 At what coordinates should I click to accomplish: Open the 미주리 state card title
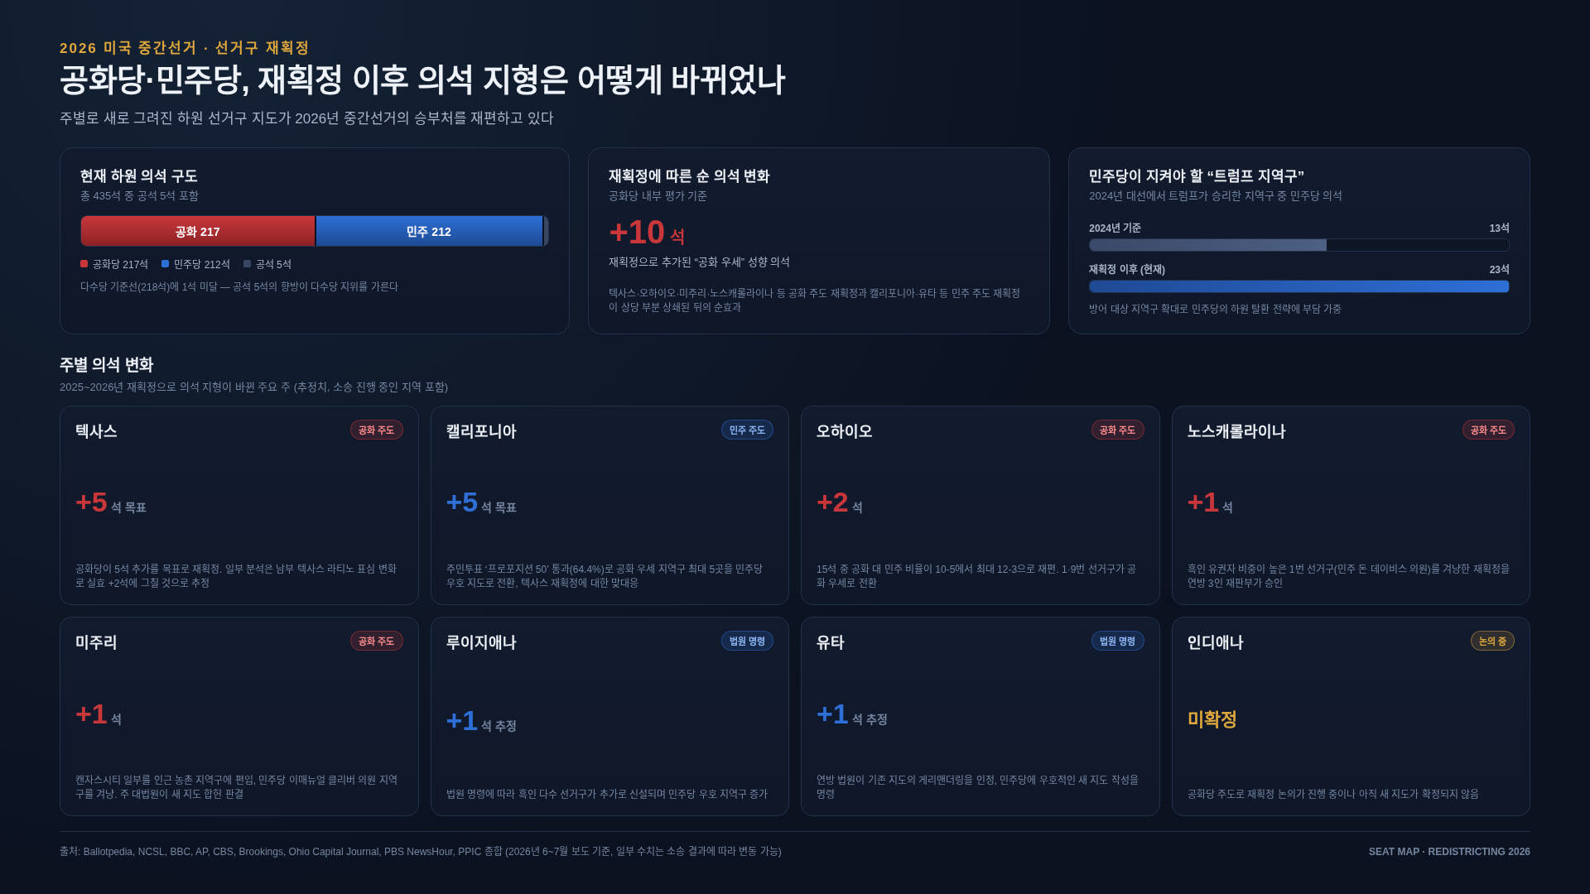point(96,642)
